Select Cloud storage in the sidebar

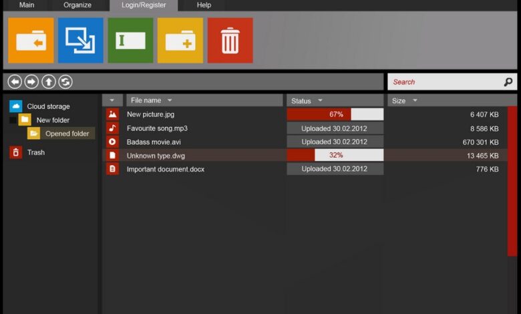pyautogui.click(x=49, y=106)
